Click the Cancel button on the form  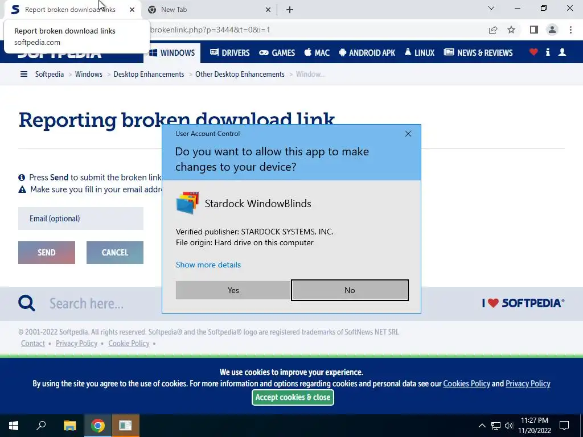pyautogui.click(x=115, y=253)
